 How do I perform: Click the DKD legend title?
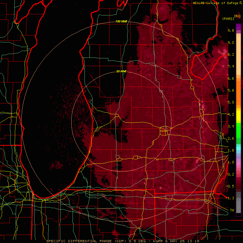tap(237, 16)
